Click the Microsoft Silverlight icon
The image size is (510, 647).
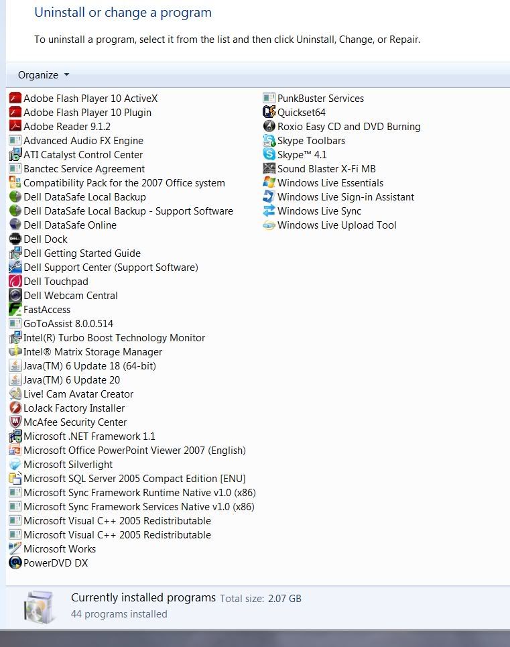pyautogui.click(x=15, y=464)
